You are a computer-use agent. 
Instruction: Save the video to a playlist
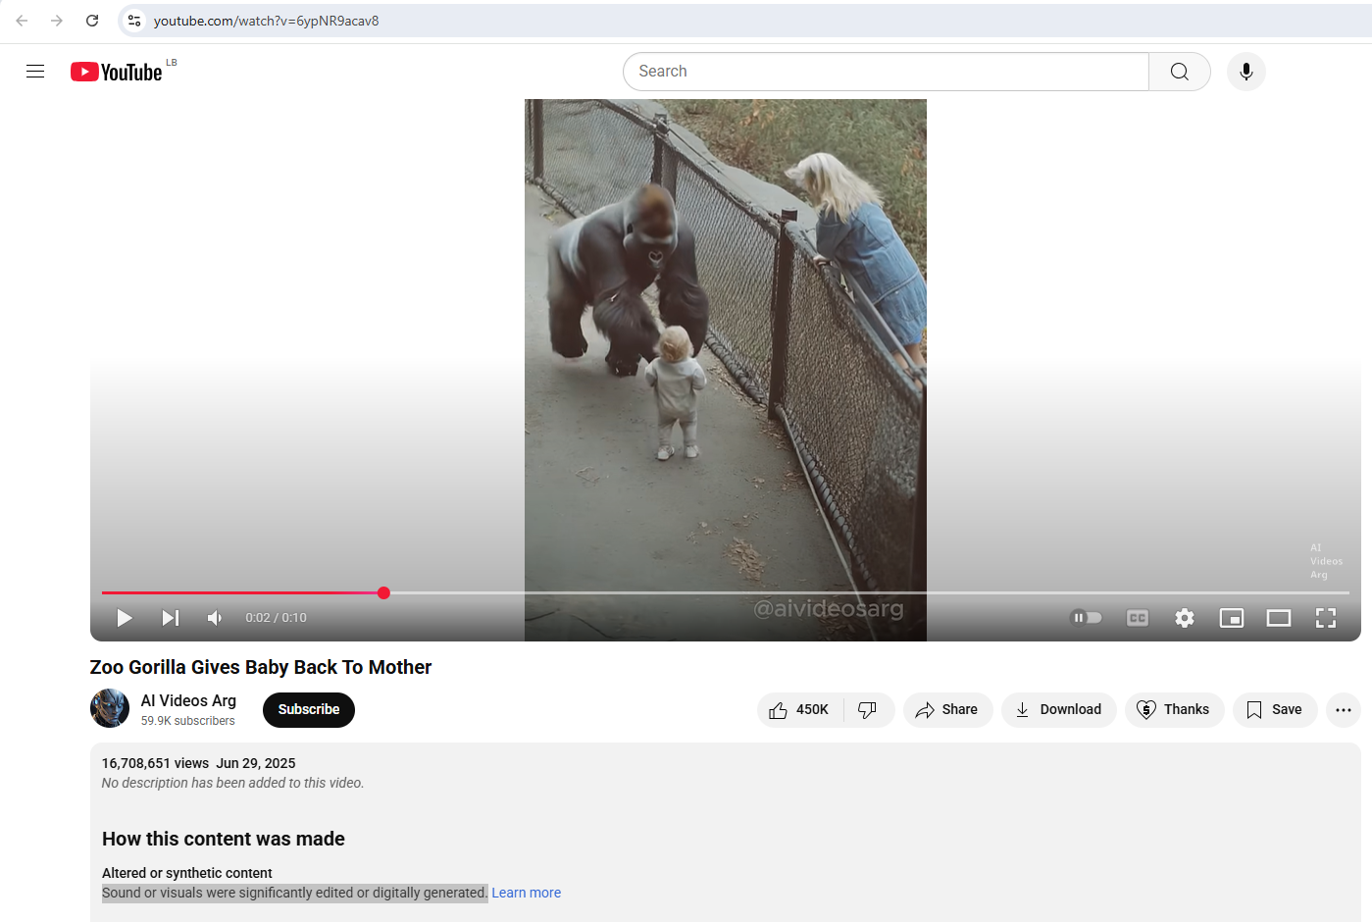1274,709
